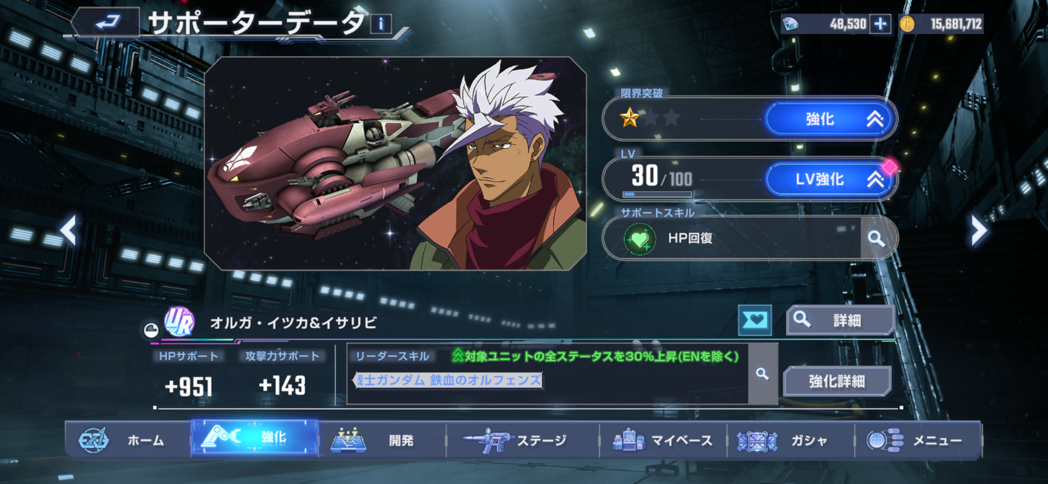1048x484 pixels.
Task: Add diamonds with the plus icon
Action: coord(880,24)
